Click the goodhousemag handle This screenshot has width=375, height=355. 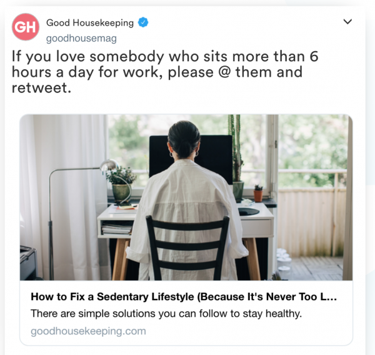(x=81, y=39)
